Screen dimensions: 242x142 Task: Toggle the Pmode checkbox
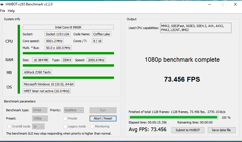[65, 118]
